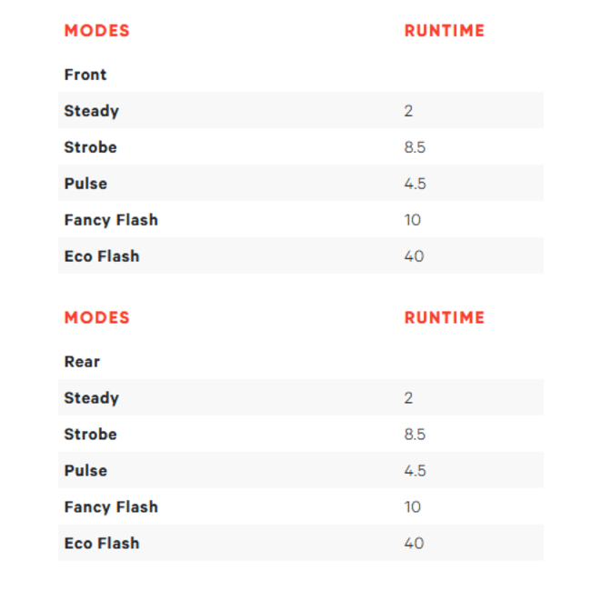Click the 4.5 runtime for Rear Pulse
The width and height of the screenshot is (591, 591).
(x=415, y=471)
